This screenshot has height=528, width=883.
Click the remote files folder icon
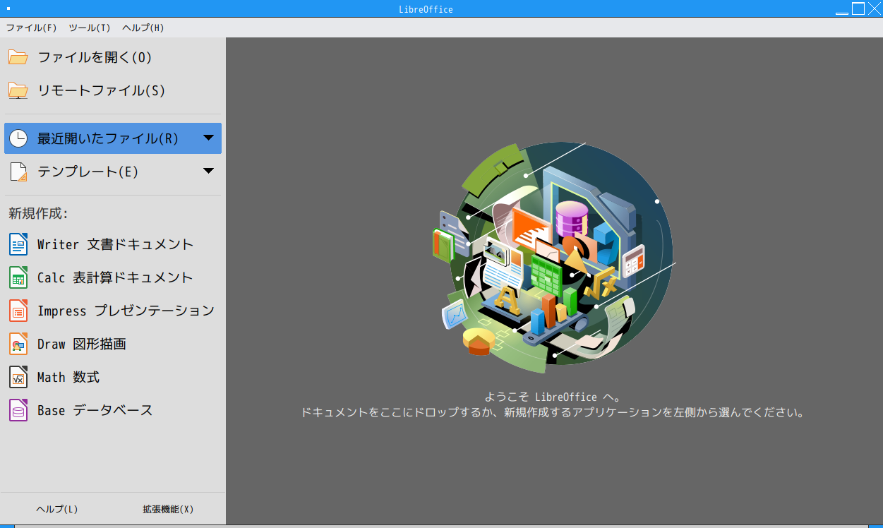(x=18, y=90)
